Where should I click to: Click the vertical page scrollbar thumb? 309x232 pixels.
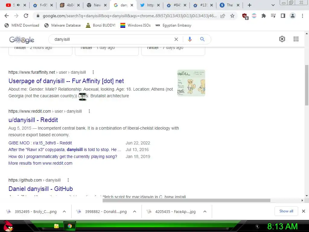307,85
